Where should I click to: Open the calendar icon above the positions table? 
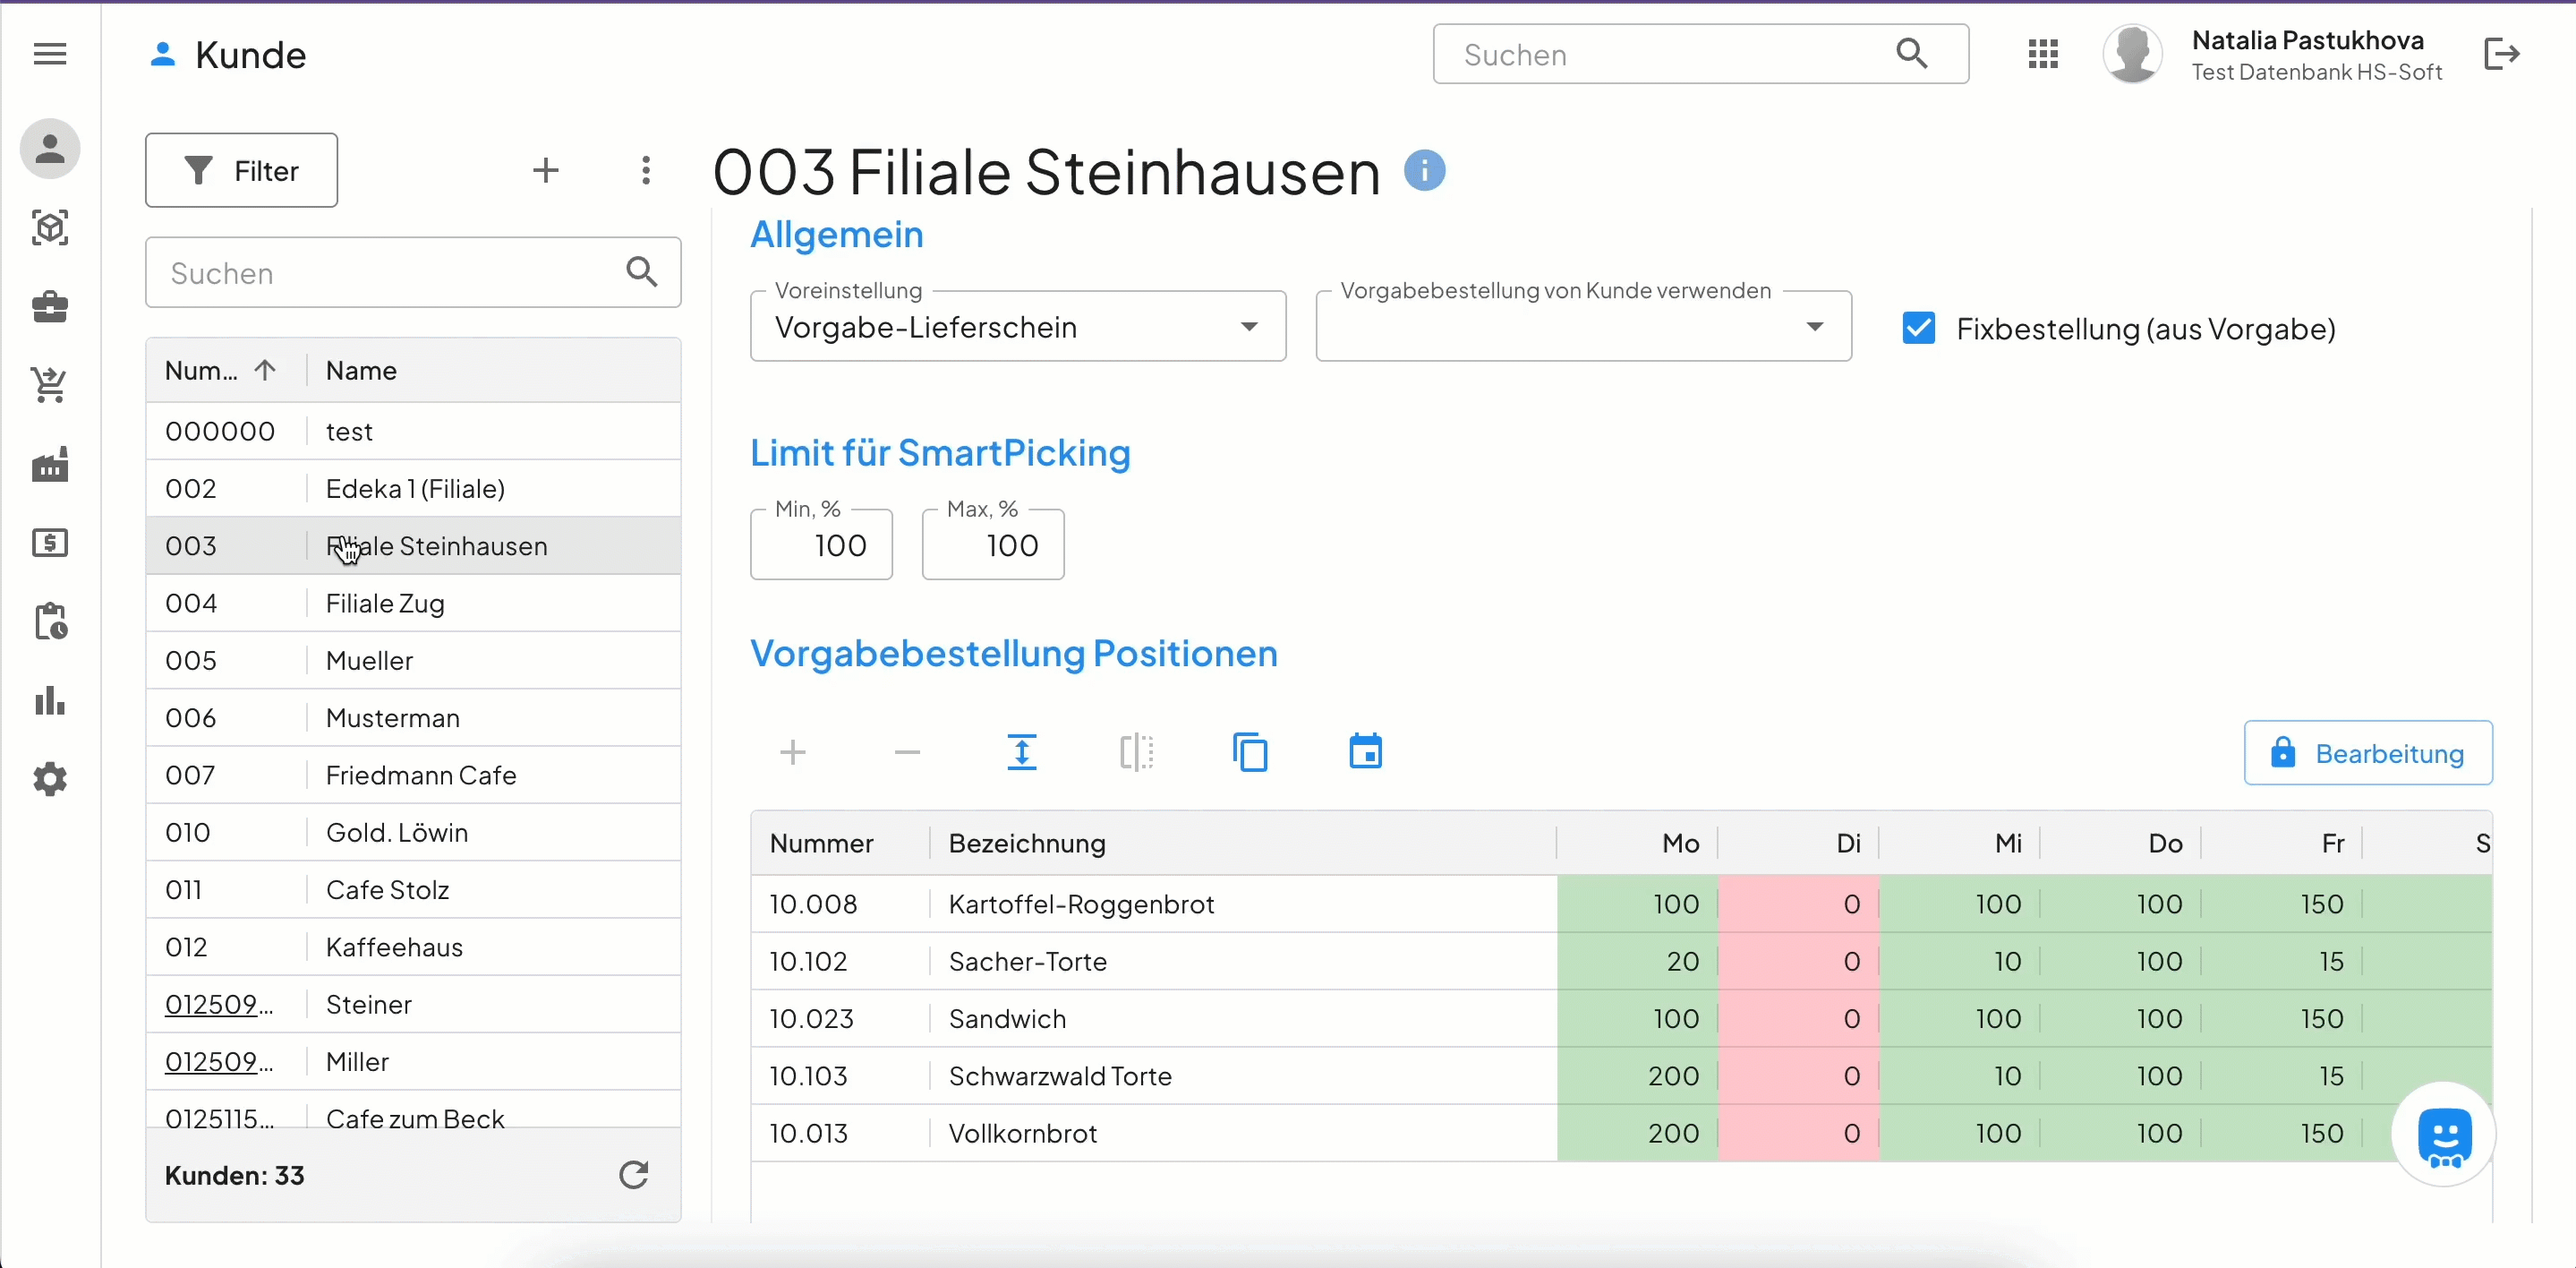click(1364, 751)
